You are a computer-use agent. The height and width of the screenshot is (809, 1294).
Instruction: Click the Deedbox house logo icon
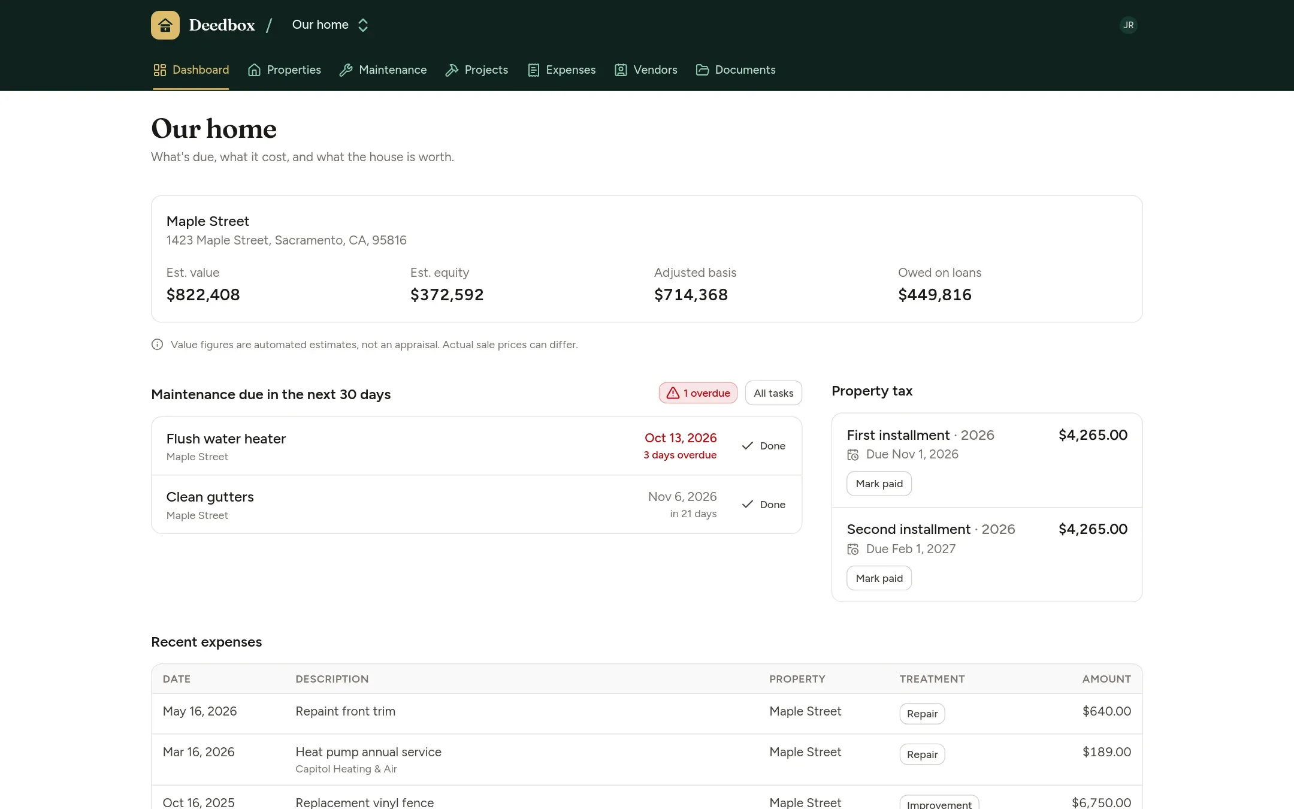pyautogui.click(x=165, y=25)
